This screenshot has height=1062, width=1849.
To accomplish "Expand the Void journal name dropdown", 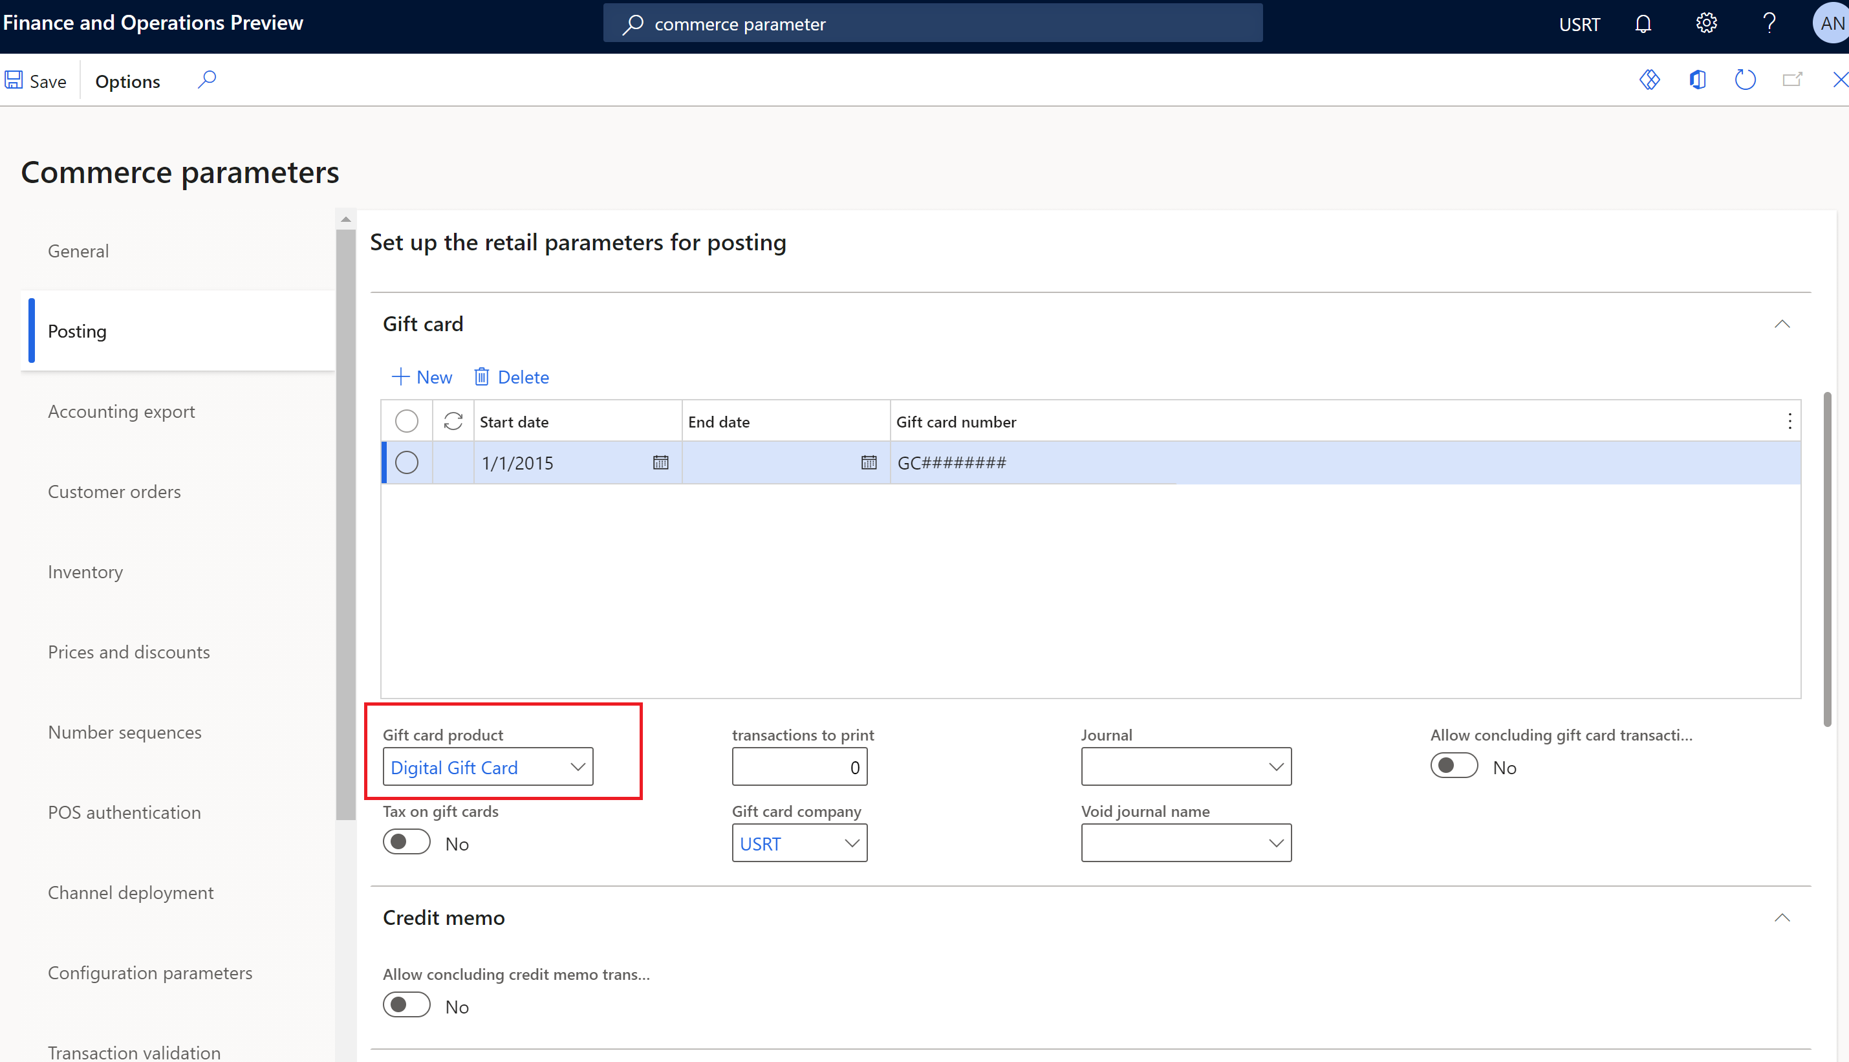I will [x=1275, y=842].
